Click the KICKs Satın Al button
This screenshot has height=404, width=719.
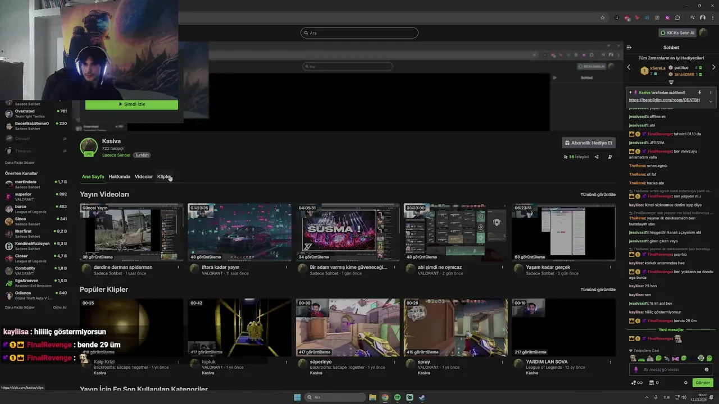(678, 33)
